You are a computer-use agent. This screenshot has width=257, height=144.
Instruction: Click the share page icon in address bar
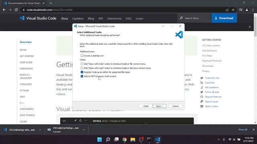(227, 10)
